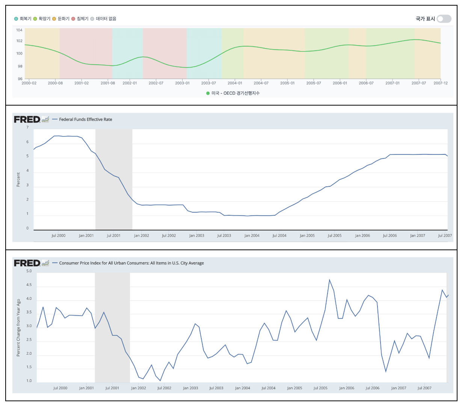Click the 둔화기 orange legend dot
Screen dimensions: 462x408
click(54, 19)
